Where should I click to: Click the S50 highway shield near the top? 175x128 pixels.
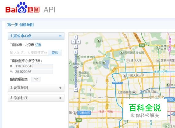click(142, 45)
